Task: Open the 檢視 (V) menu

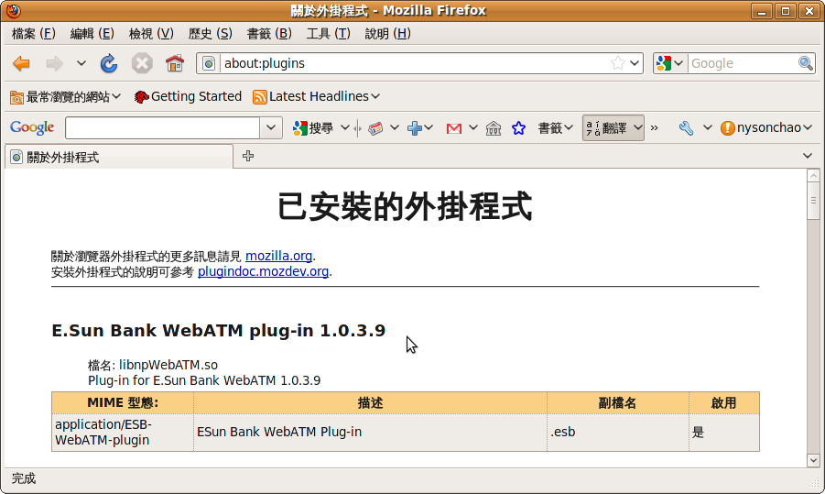Action: (151, 34)
